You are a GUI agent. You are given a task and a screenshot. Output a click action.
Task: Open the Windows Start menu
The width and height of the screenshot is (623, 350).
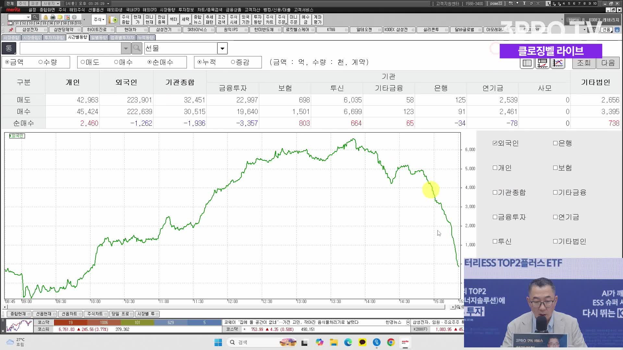point(218,342)
